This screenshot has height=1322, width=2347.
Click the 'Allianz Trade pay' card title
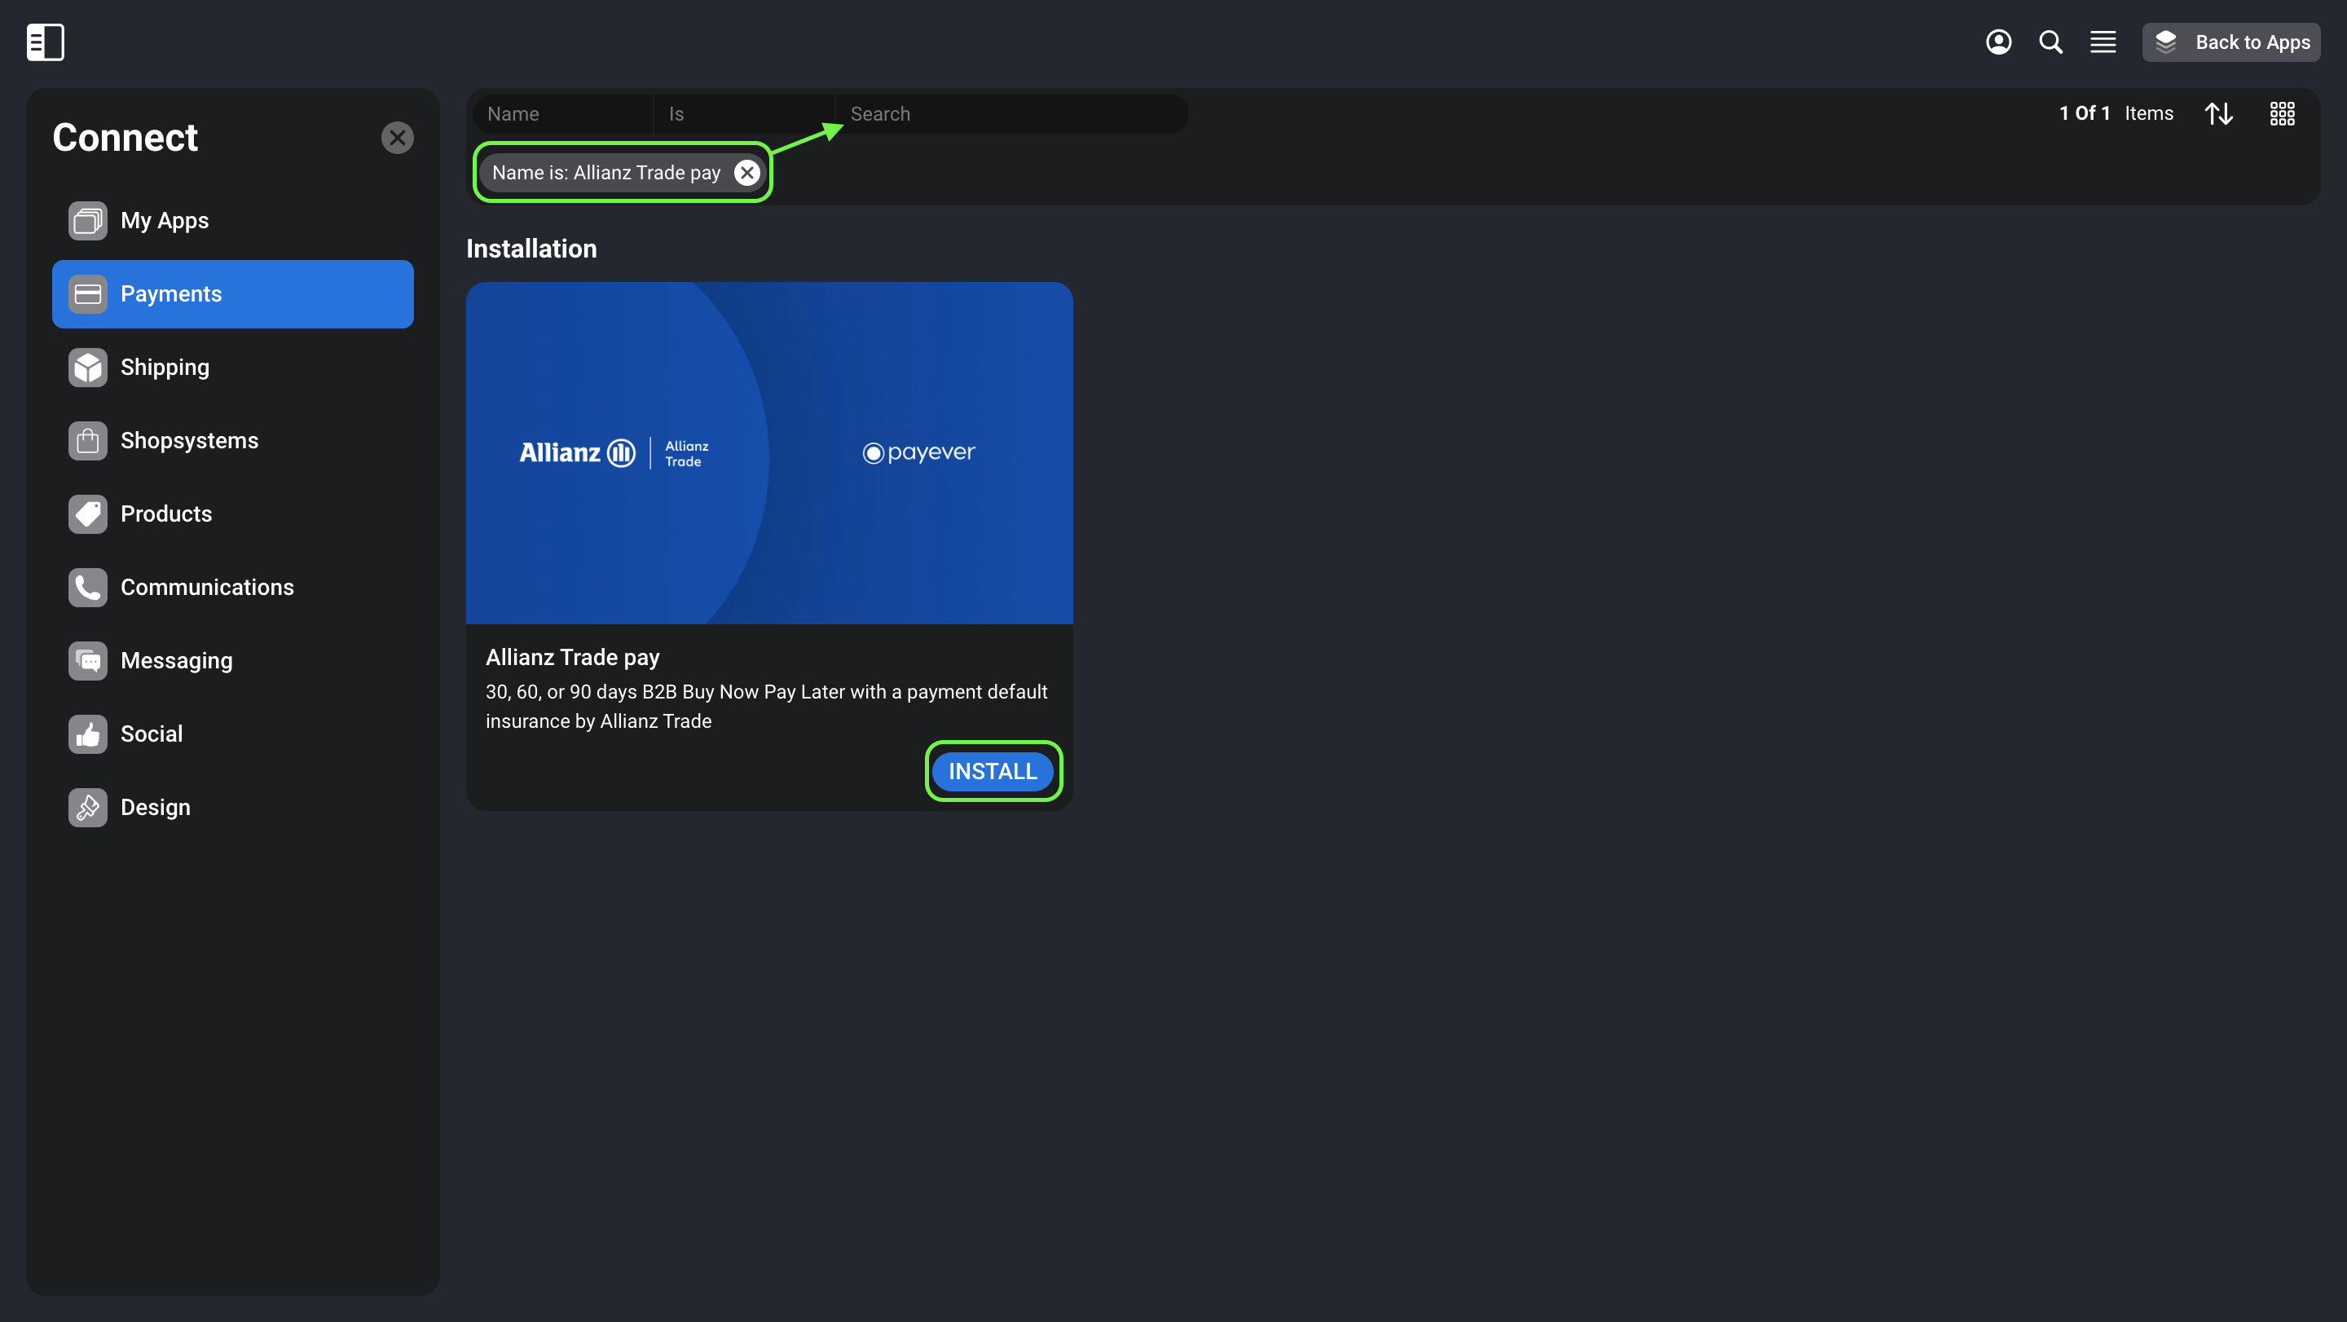(572, 658)
